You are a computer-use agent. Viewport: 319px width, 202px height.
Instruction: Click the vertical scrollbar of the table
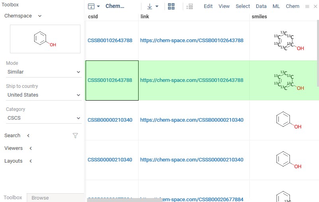coord(318,53)
